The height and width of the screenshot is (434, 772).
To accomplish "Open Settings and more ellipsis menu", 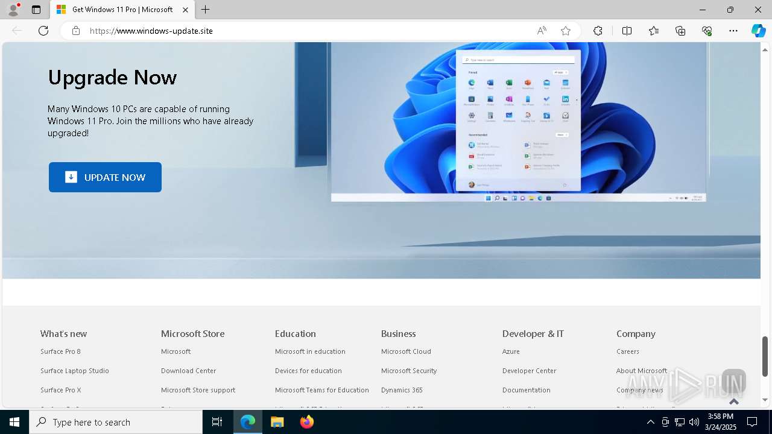I will tap(733, 31).
